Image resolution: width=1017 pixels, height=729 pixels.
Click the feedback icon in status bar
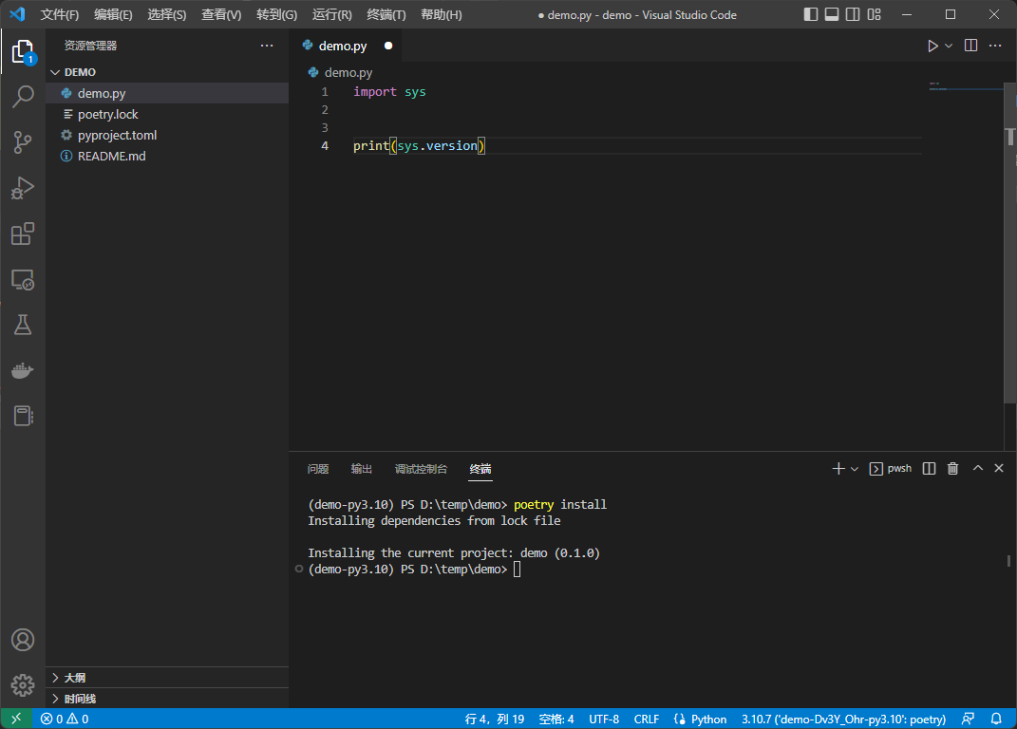click(969, 719)
